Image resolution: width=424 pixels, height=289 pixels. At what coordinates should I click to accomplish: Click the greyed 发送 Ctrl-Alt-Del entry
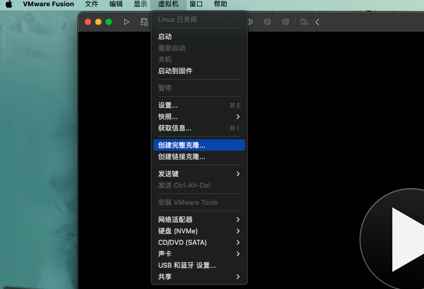click(x=199, y=185)
